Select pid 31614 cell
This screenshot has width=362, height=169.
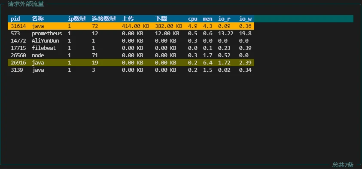point(18,26)
